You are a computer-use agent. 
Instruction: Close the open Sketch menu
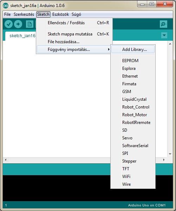(x=43, y=14)
